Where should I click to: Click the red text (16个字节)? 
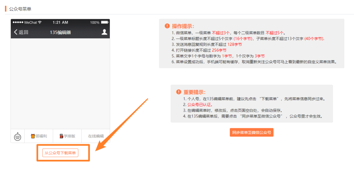pyautogui.click(x=243, y=39)
